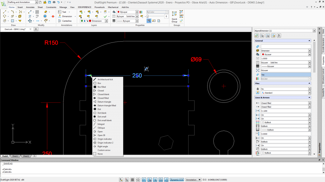This screenshot has width=325, height=182.
Task: Collapse the Lines & Arrows section
Action: (x=309, y=98)
